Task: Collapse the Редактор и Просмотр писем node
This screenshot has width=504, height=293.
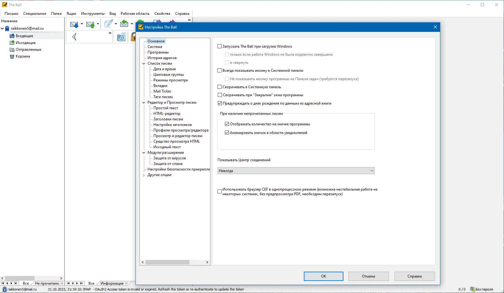Action: point(144,102)
